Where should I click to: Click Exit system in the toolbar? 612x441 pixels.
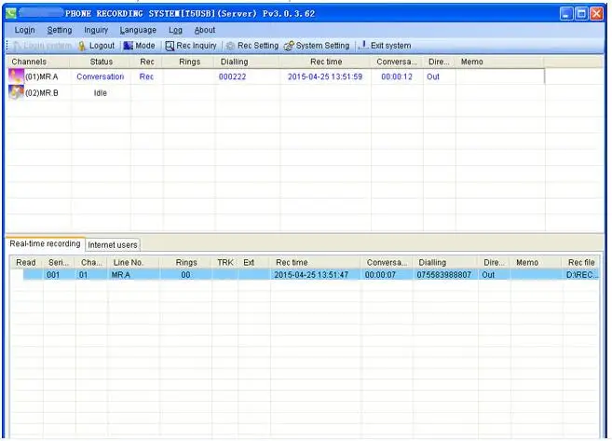pos(386,46)
